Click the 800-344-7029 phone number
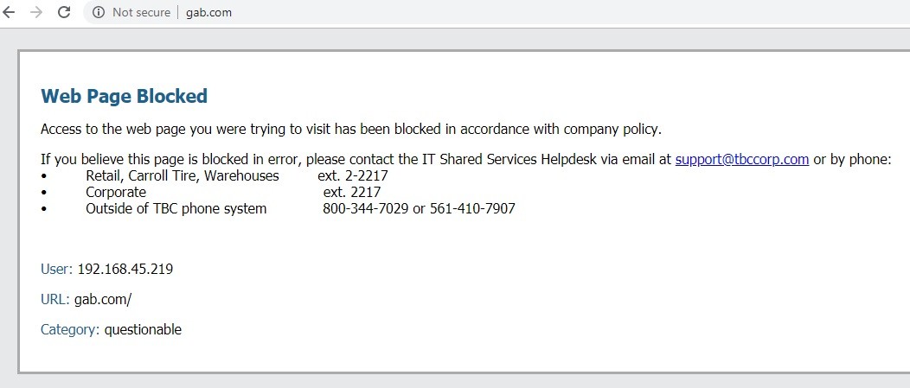The height and width of the screenshot is (388, 910). (365, 208)
